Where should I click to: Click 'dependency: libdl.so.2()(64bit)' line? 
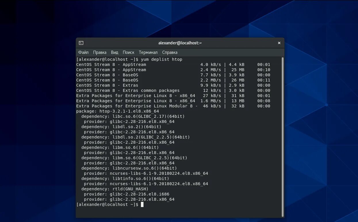click(x=121, y=127)
